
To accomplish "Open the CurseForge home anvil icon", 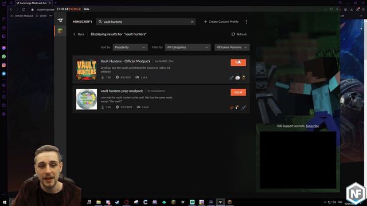I will 60,21.
